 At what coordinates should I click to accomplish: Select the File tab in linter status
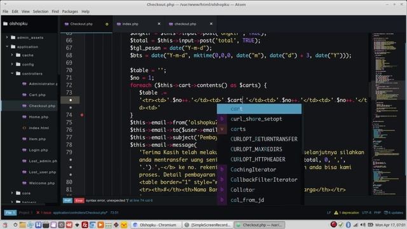click(10, 212)
